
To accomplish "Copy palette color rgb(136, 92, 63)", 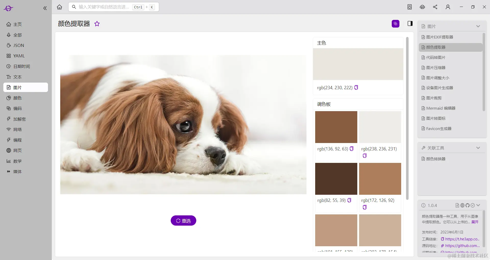I will click(352, 149).
